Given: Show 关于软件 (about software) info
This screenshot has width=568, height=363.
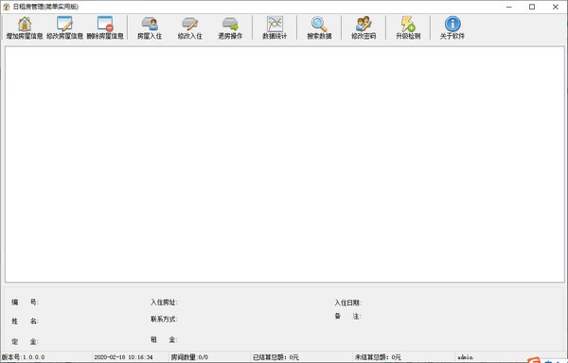Looking at the screenshot, I should pyautogui.click(x=453, y=27).
